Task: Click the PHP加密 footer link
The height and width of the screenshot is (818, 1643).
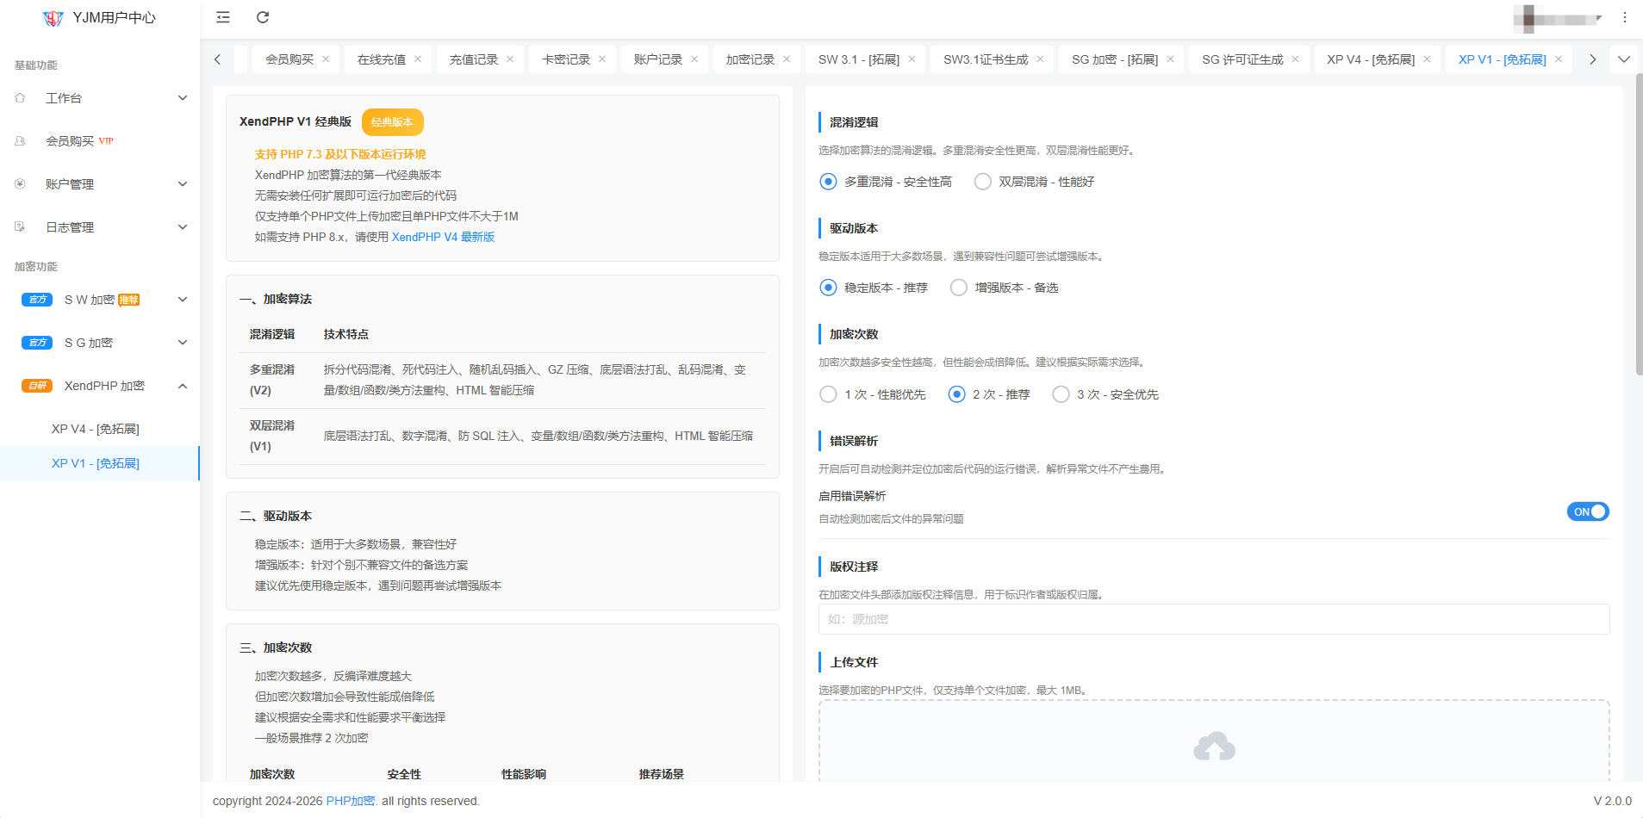Action: [350, 801]
